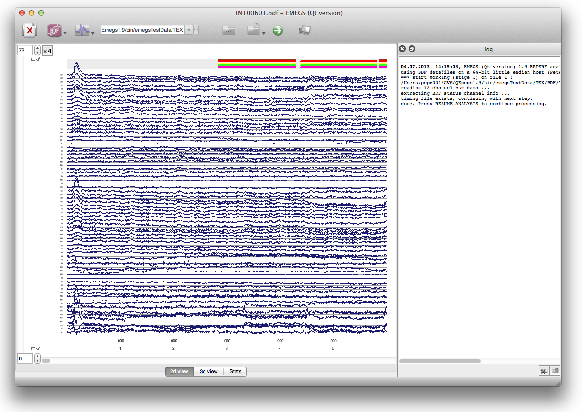This screenshot has width=582, height=412.
Task: Open the data path combo box dropdown
Action: pos(189,30)
